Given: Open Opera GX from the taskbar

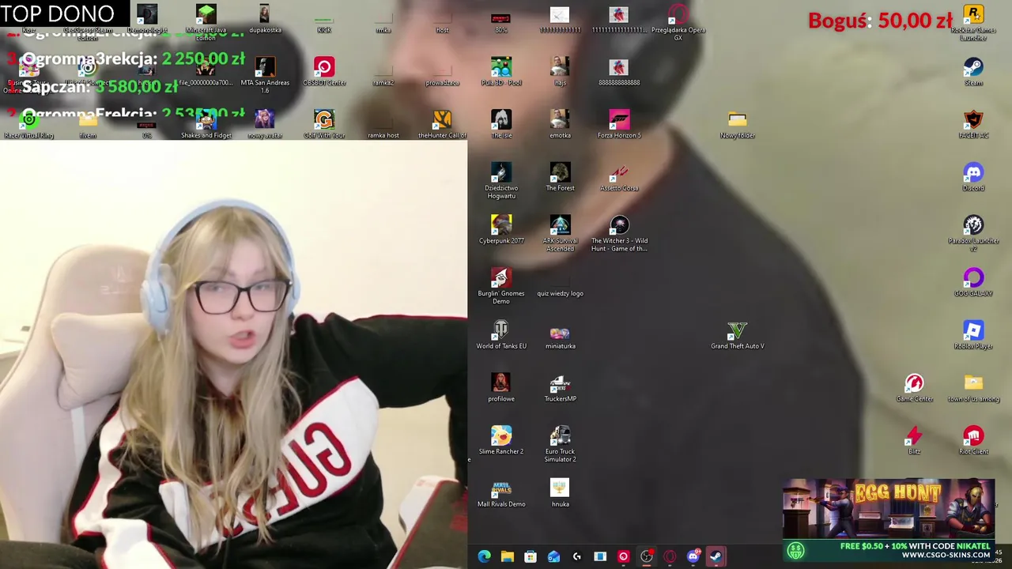Looking at the screenshot, I should click(670, 556).
